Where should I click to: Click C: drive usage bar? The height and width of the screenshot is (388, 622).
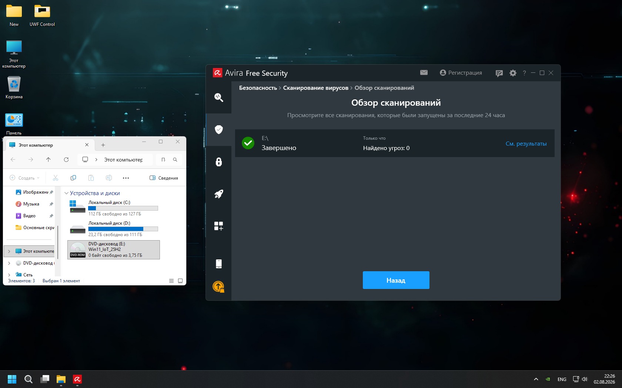(123, 208)
